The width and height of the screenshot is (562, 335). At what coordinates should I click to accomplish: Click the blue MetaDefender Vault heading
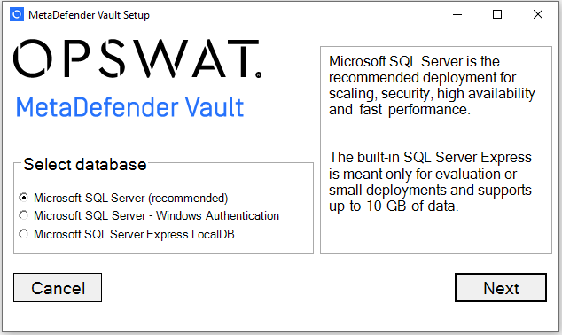pos(129,107)
